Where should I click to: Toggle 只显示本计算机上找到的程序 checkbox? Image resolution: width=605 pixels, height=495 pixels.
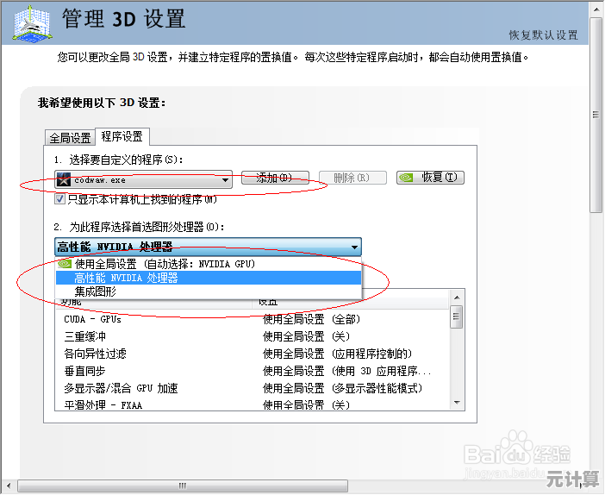click(x=60, y=198)
